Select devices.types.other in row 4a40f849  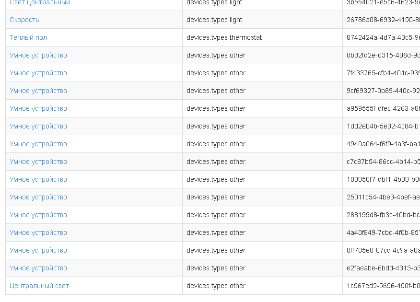pos(216,232)
